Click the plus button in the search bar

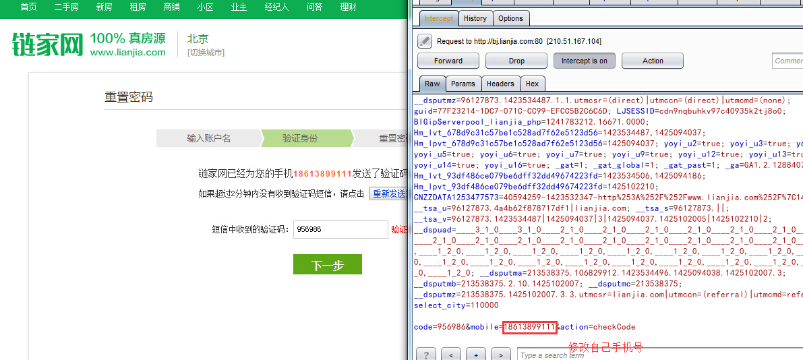pos(476,355)
